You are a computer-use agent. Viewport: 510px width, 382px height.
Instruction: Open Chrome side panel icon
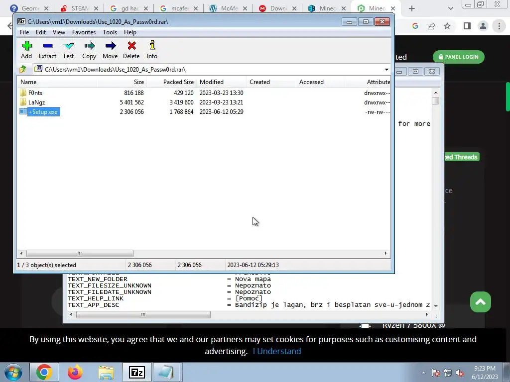click(467, 26)
